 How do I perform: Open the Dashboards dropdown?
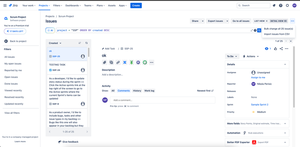tap(73, 5)
